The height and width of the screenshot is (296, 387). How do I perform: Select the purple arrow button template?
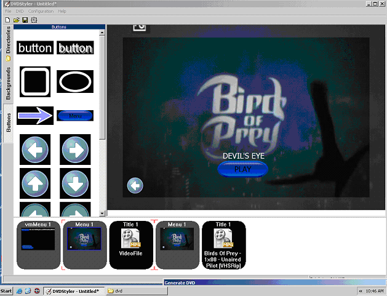(35, 116)
